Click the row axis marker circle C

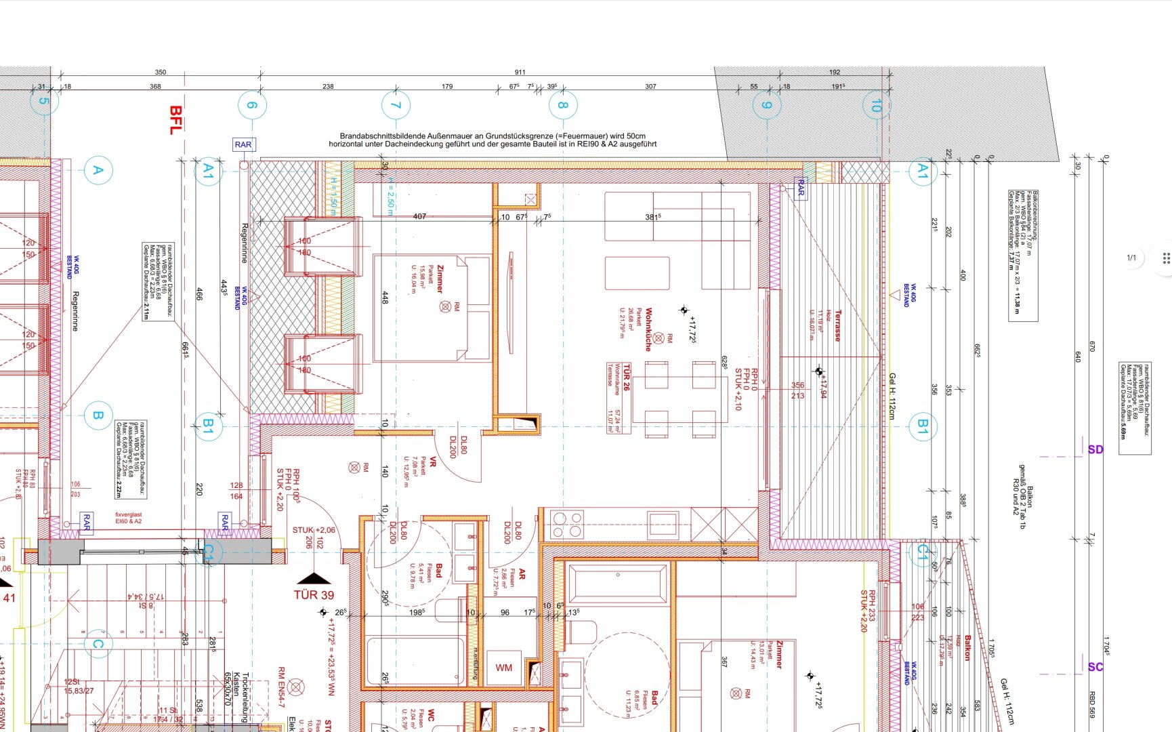tap(98, 644)
